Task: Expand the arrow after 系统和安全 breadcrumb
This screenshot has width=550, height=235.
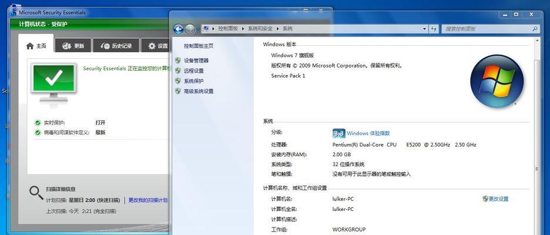Action: [x=278, y=29]
